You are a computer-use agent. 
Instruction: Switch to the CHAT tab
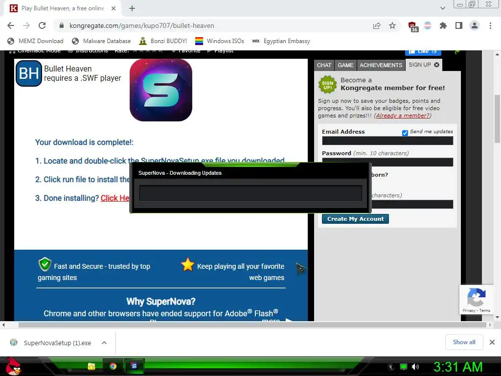pos(324,65)
